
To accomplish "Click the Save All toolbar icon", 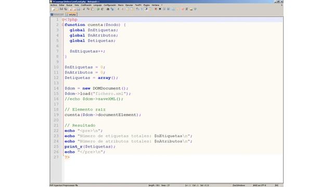I will click(x=66, y=9).
